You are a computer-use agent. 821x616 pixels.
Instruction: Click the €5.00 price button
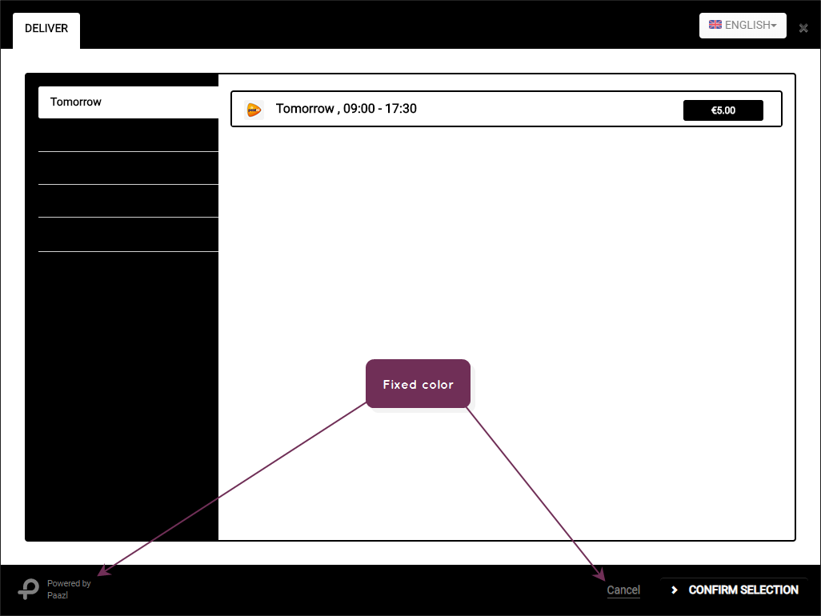(x=723, y=110)
